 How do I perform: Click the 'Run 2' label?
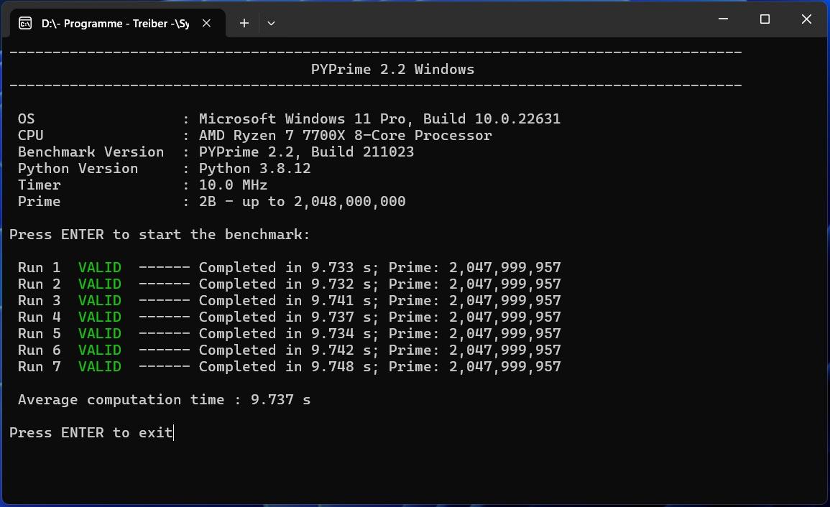(x=40, y=284)
